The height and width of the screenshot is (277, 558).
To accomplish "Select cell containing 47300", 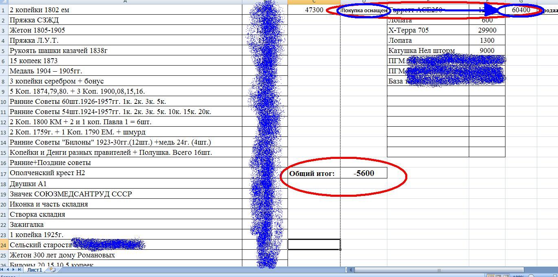I will (314, 10).
